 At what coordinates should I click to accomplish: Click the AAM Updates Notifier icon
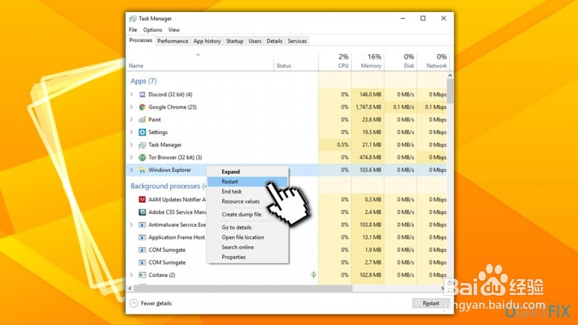(x=142, y=200)
